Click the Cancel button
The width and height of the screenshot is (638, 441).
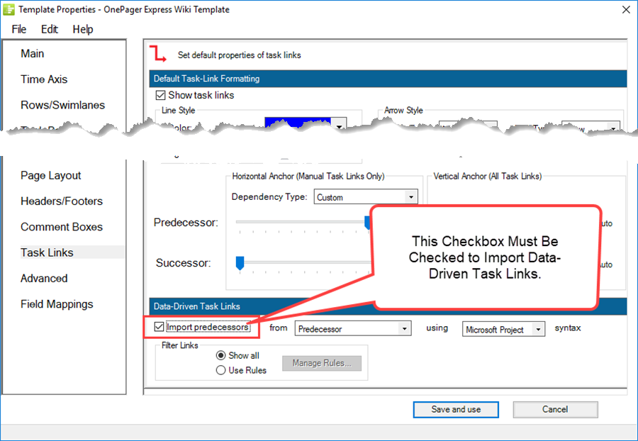point(555,409)
